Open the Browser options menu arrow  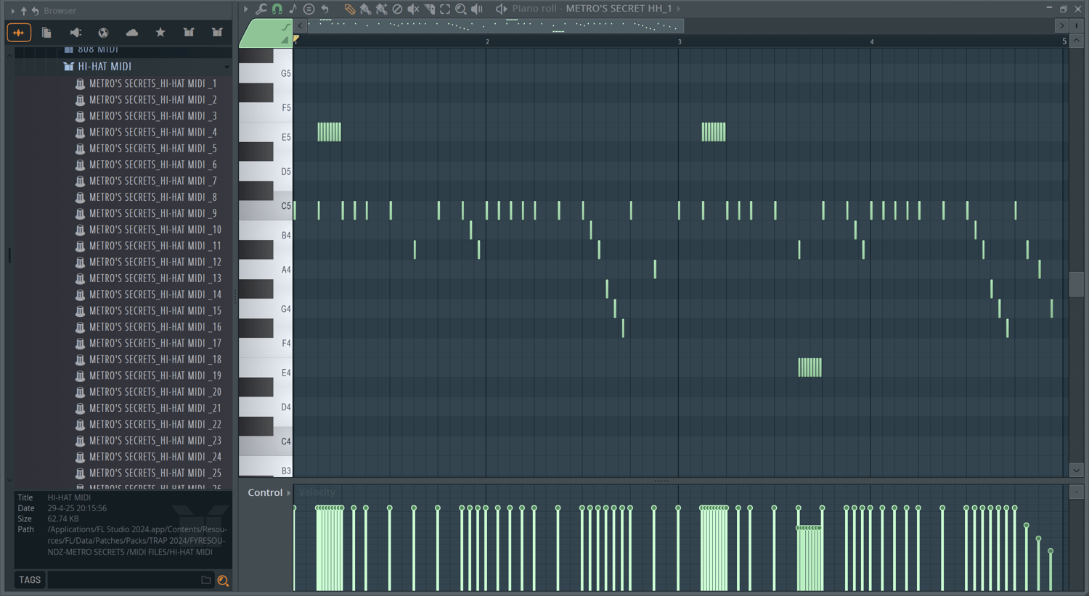coord(12,11)
